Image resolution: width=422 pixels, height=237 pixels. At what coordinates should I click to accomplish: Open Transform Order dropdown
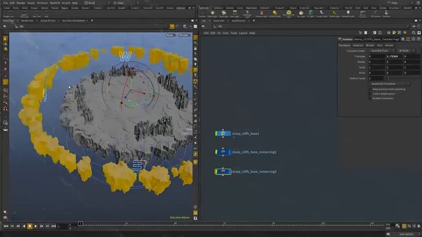(382, 51)
